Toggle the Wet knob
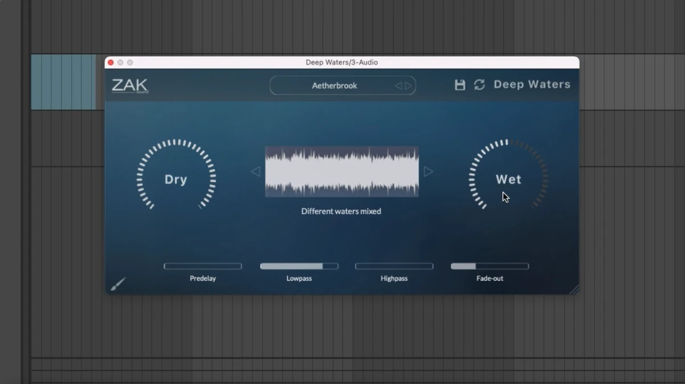The image size is (685, 384). click(508, 179)
